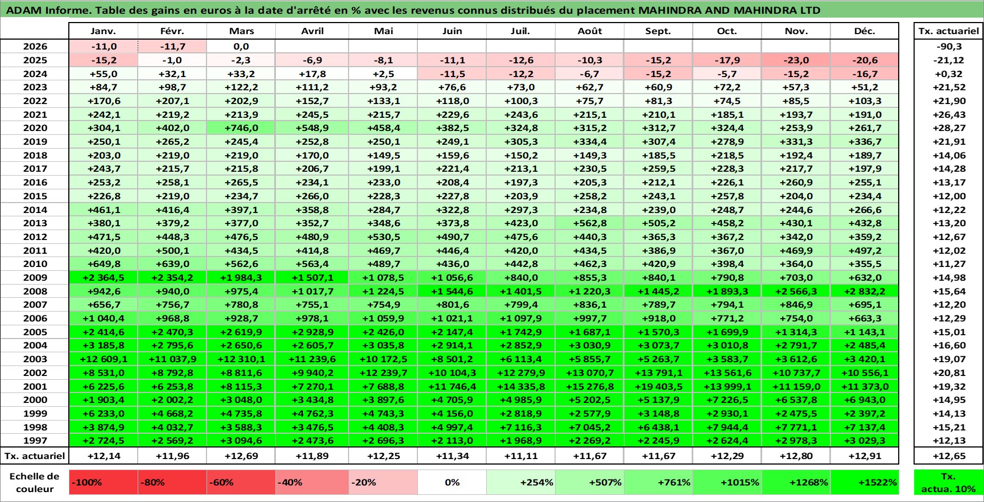Click the Echelle de couleur label

point(35,482)
